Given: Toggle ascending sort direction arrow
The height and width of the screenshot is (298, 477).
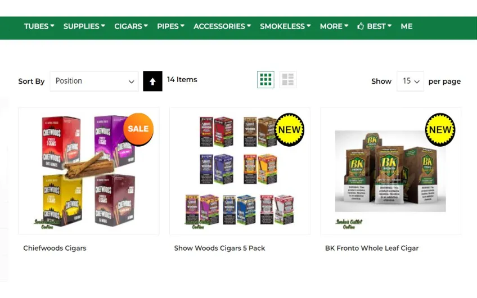Looking at the screenshot, I should [x=152, y=81].
